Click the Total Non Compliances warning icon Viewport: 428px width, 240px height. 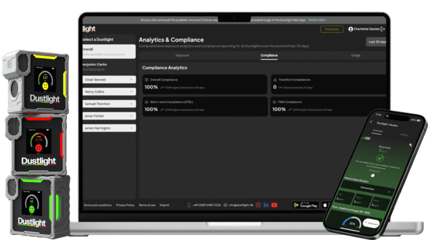[275, 79]
